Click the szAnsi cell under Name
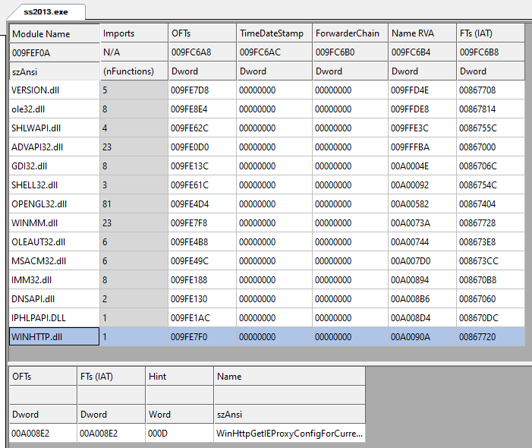532x448 pixels. 290,415
